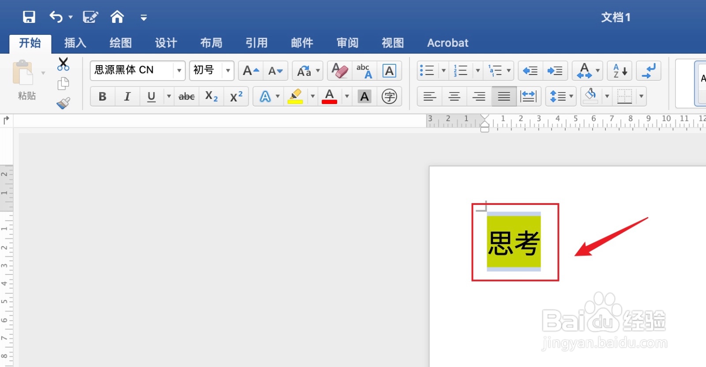
Task: Open the 邮件 tab
Action: pos(302,43)
